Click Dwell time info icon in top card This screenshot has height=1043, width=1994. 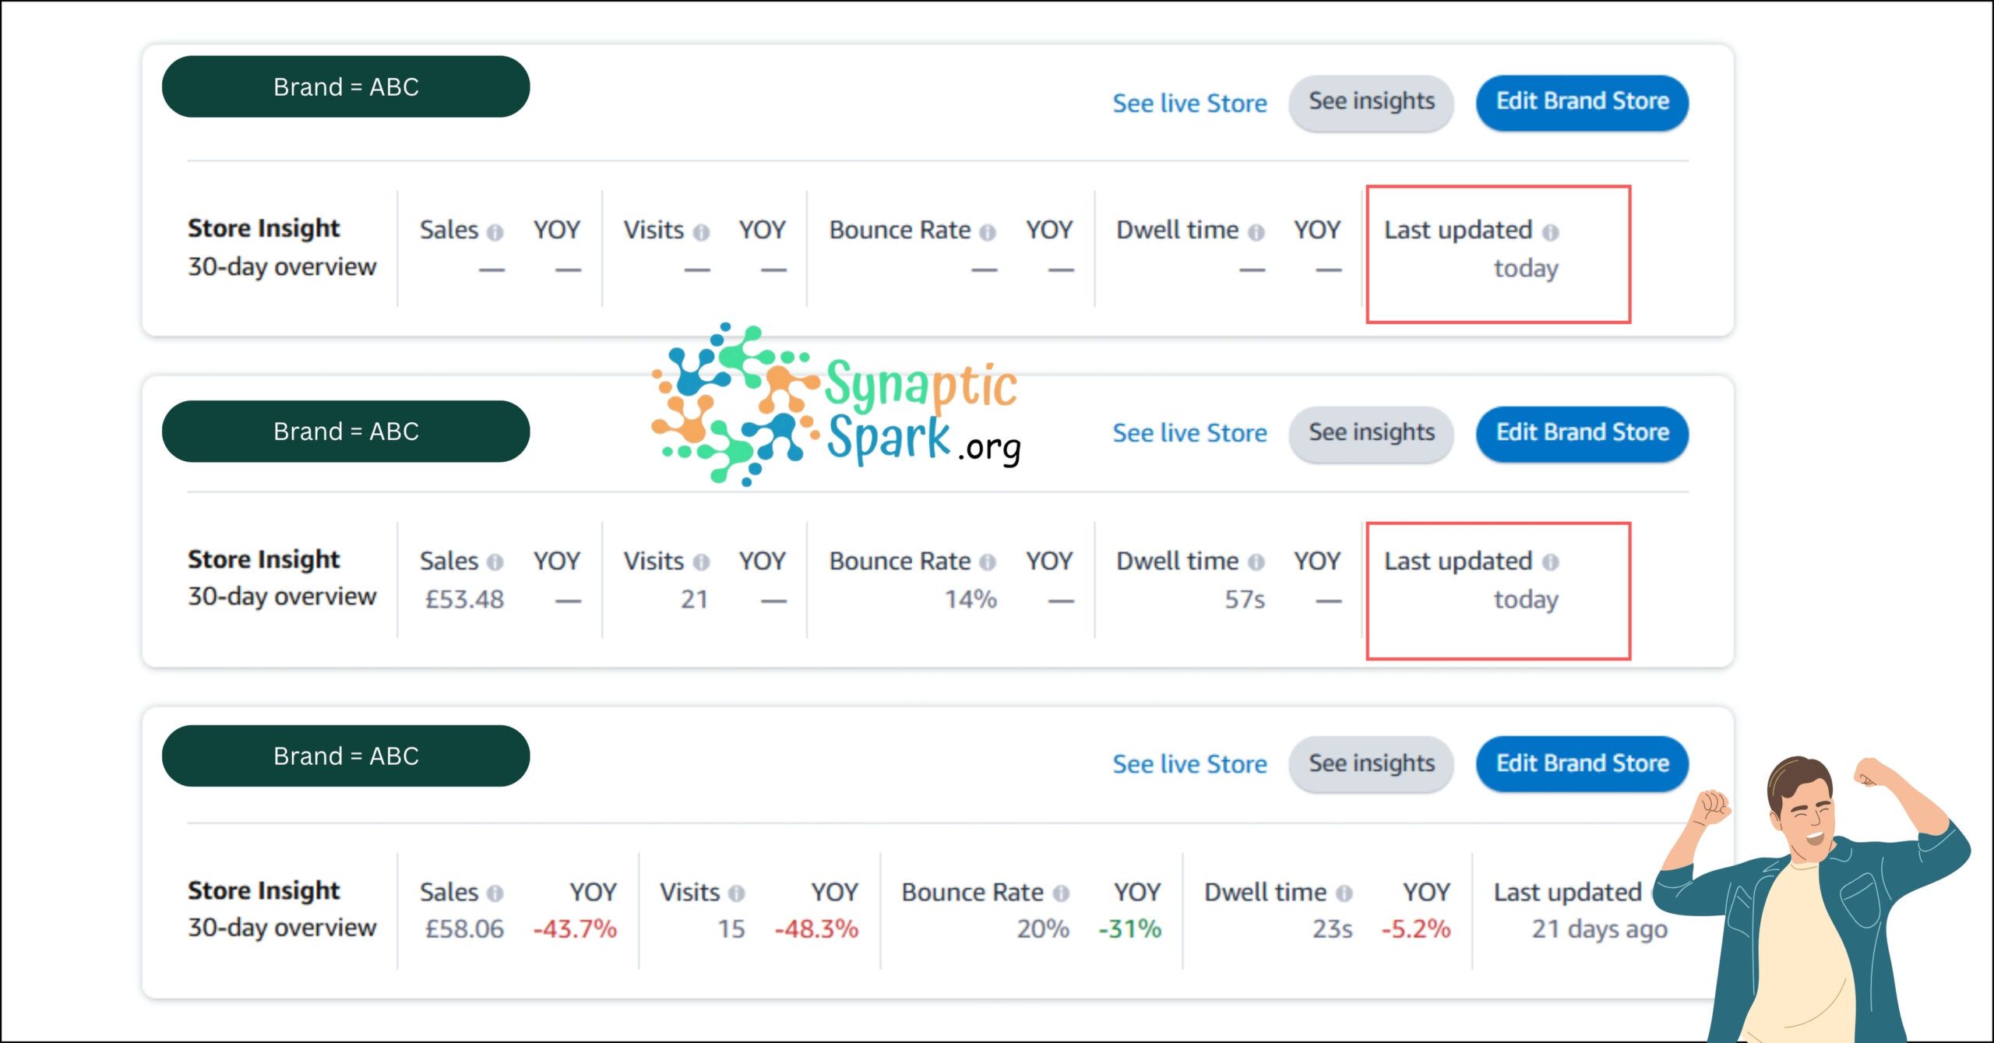point(1256,232)
